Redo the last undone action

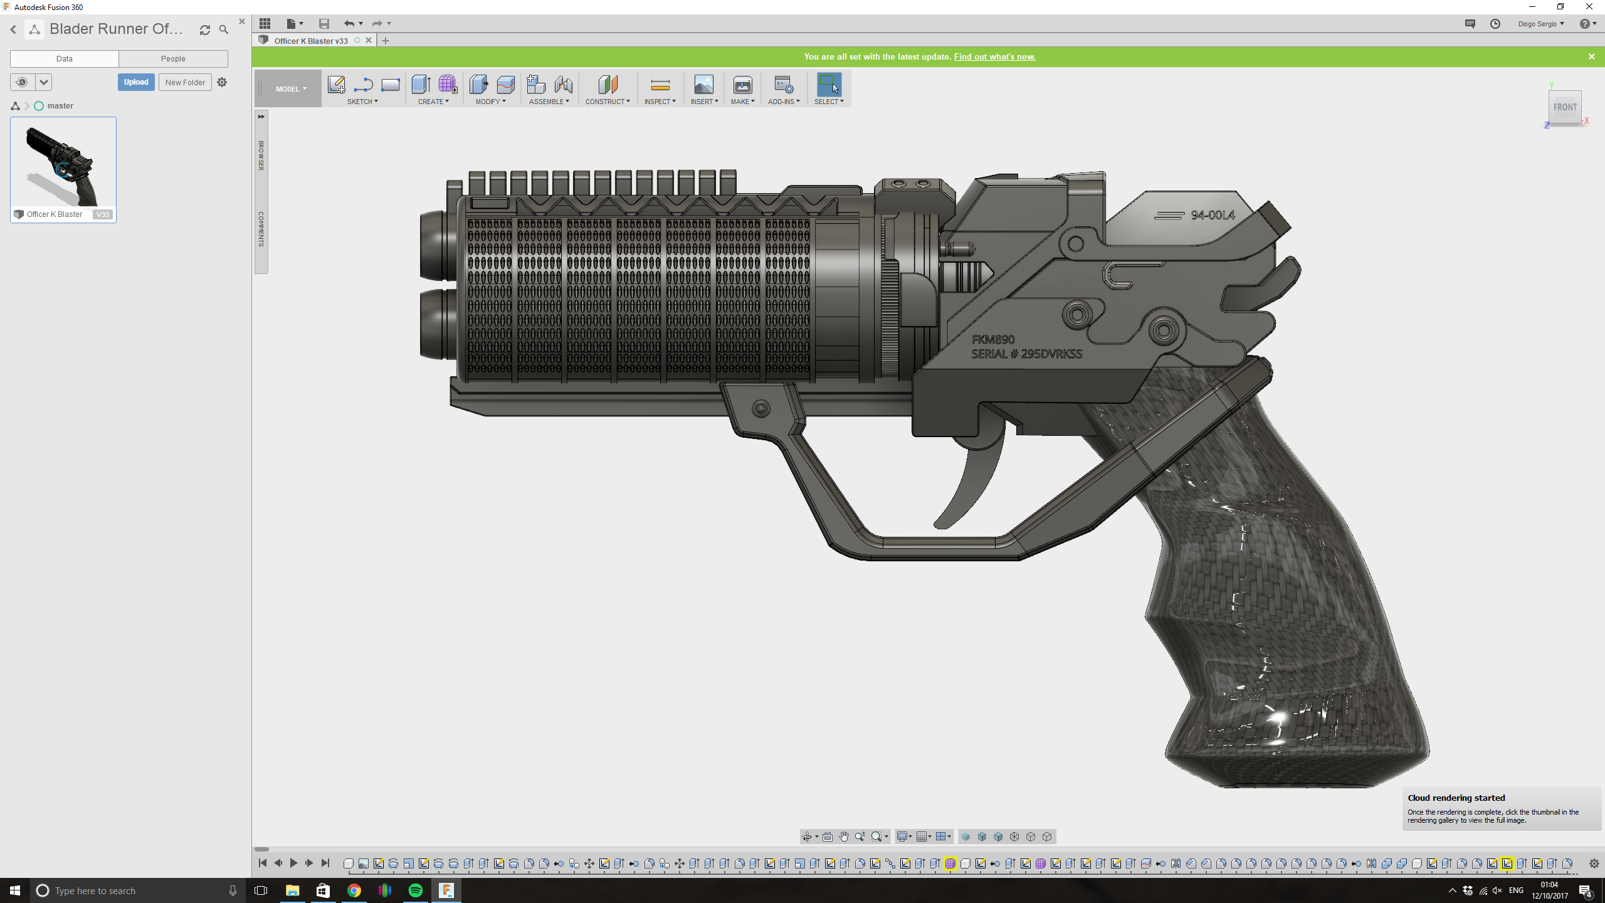(x=377, y=23)
